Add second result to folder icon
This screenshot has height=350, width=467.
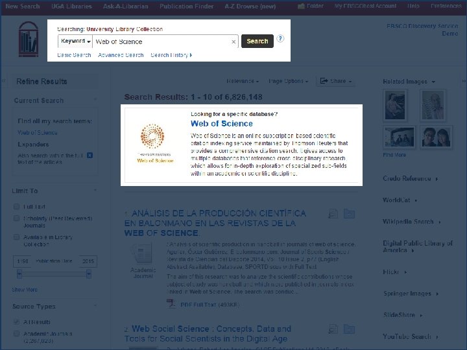349,329
